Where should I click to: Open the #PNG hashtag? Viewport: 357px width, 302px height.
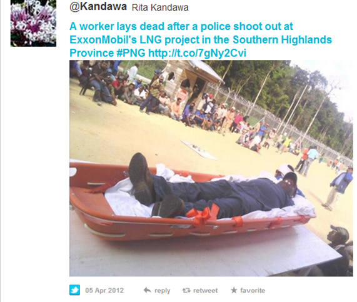click(131, 53)
